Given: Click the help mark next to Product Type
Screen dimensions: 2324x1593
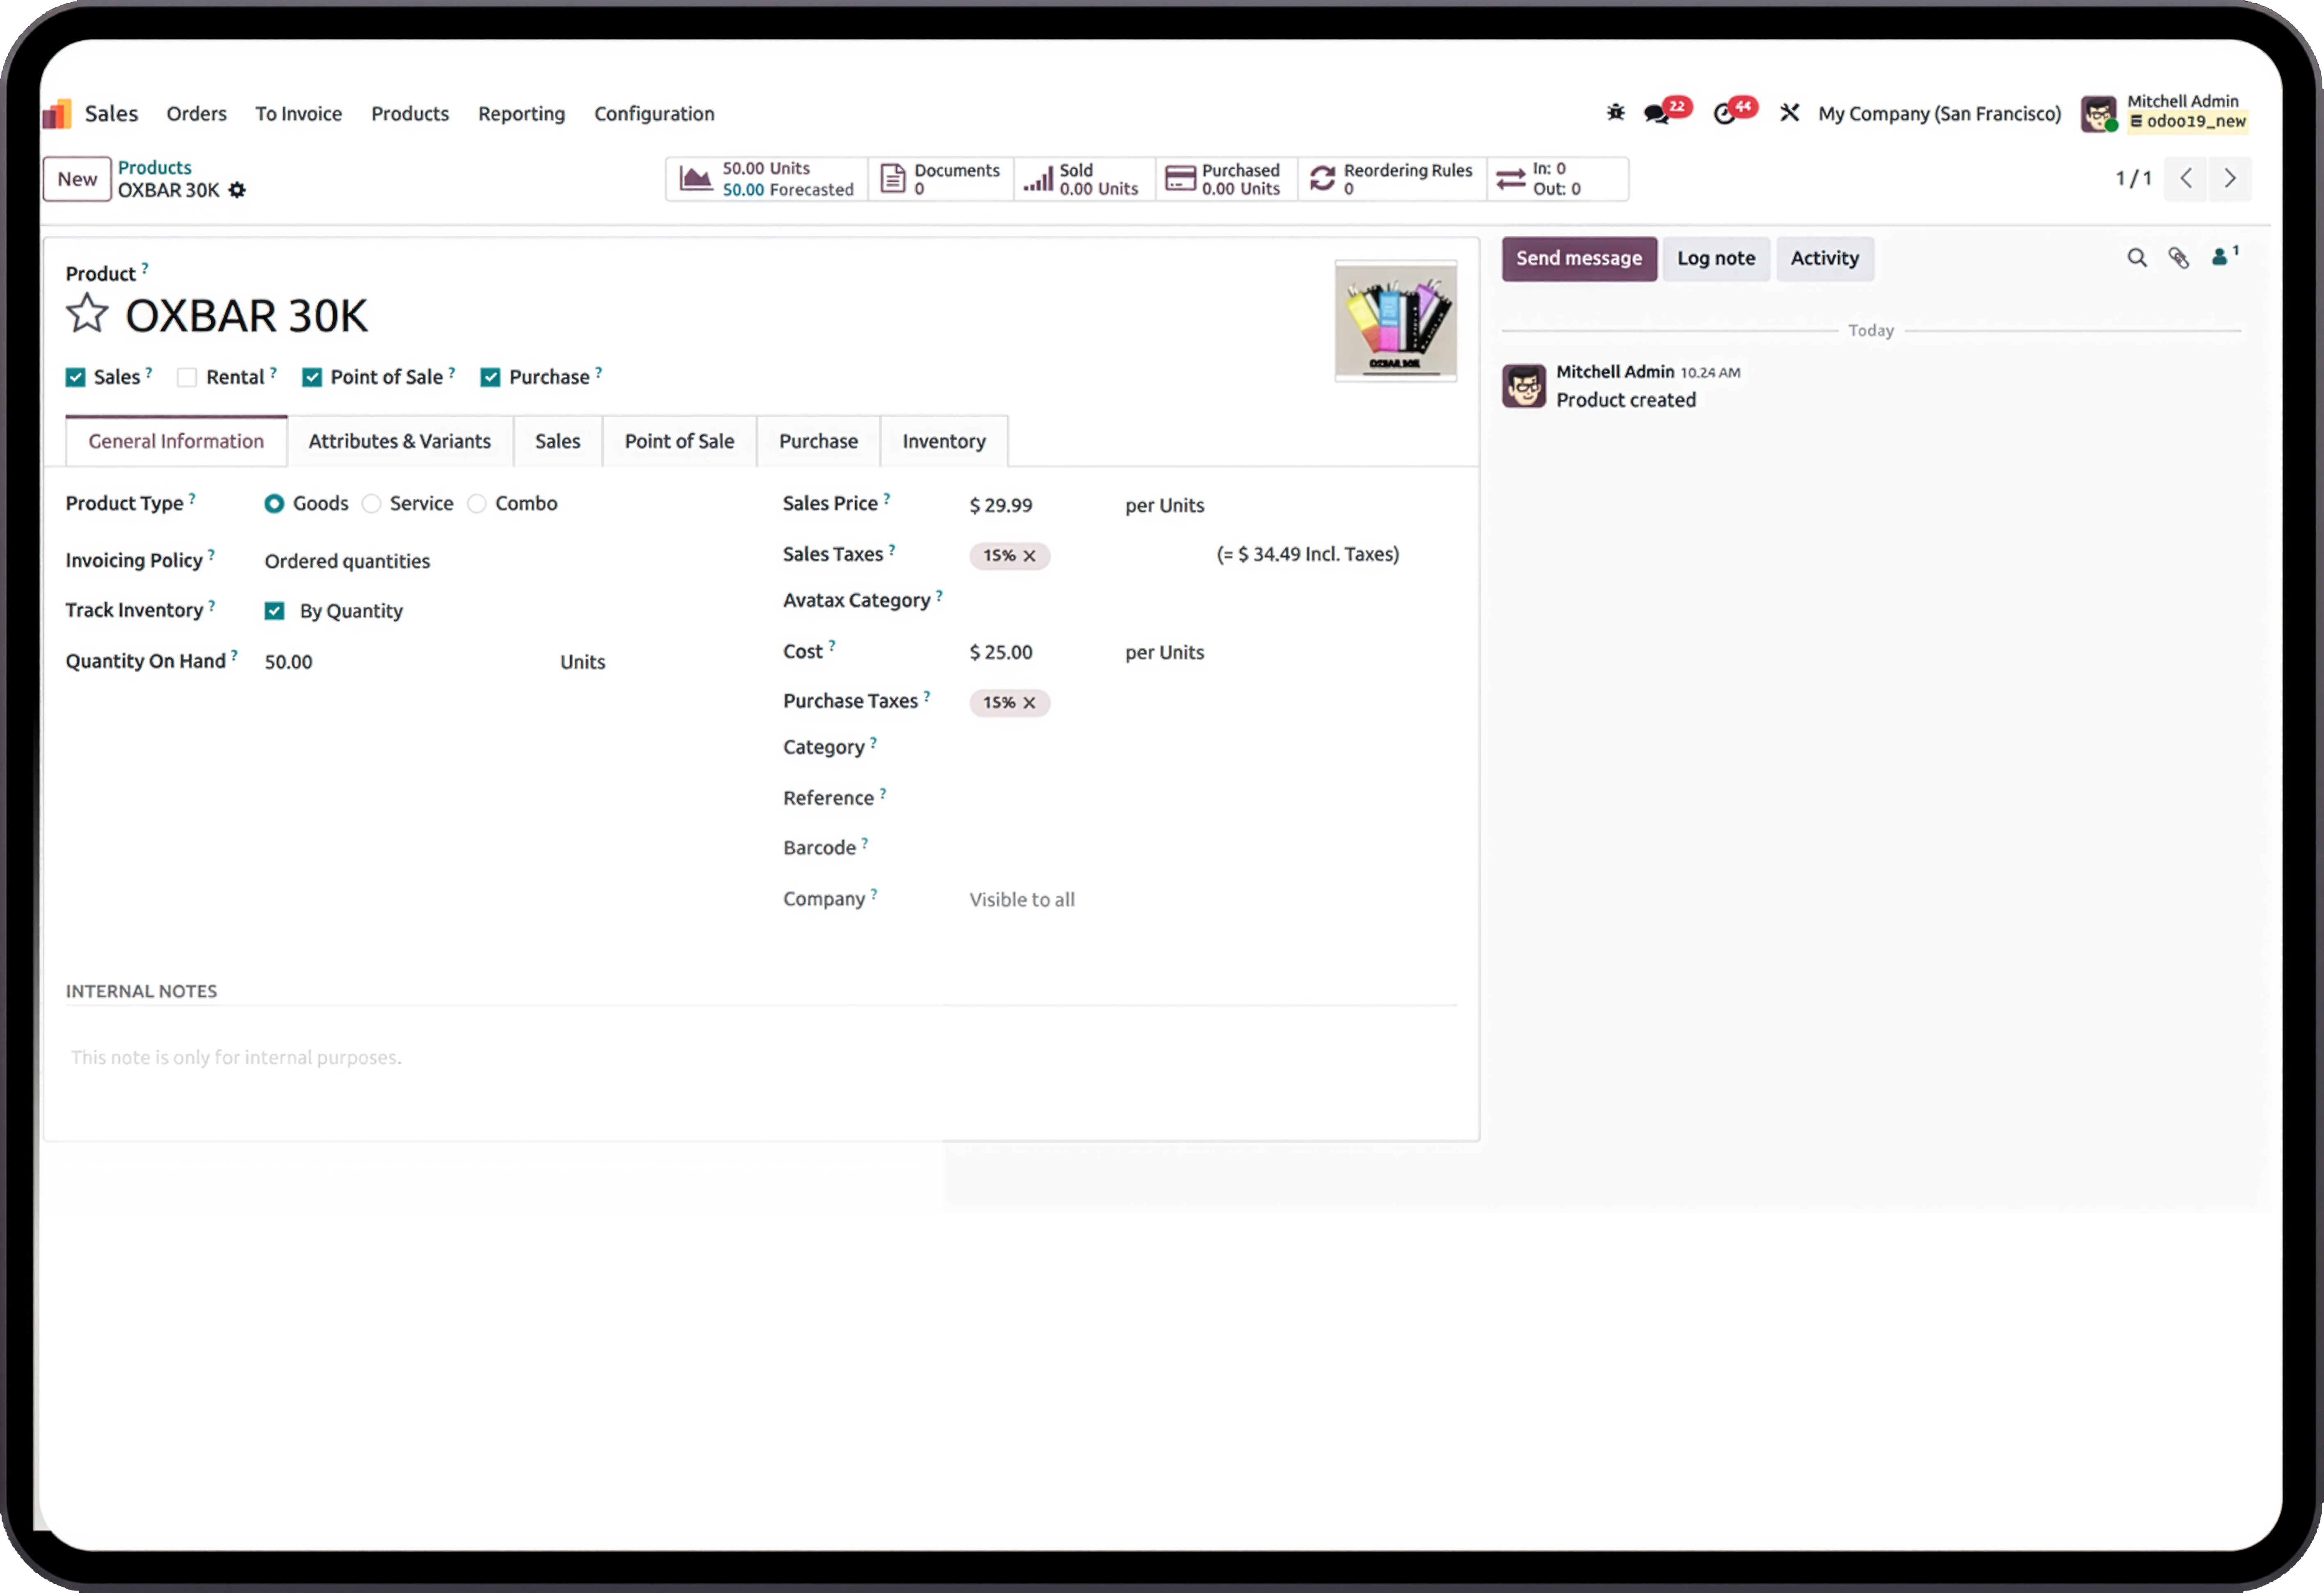Looking at the screenshot, I should click(x=192, y=498).
